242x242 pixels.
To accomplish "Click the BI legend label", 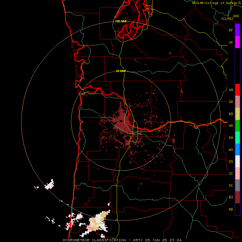I will point(231,197).
